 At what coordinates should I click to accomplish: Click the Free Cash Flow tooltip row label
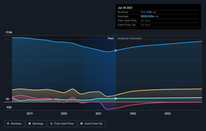click(127, 20)
